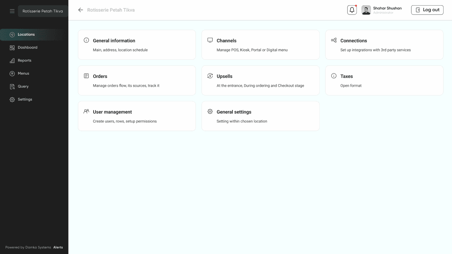This screenshot has width=452, height=254.
Task: Click the Channels monitor icon
Action: point(210,40)
